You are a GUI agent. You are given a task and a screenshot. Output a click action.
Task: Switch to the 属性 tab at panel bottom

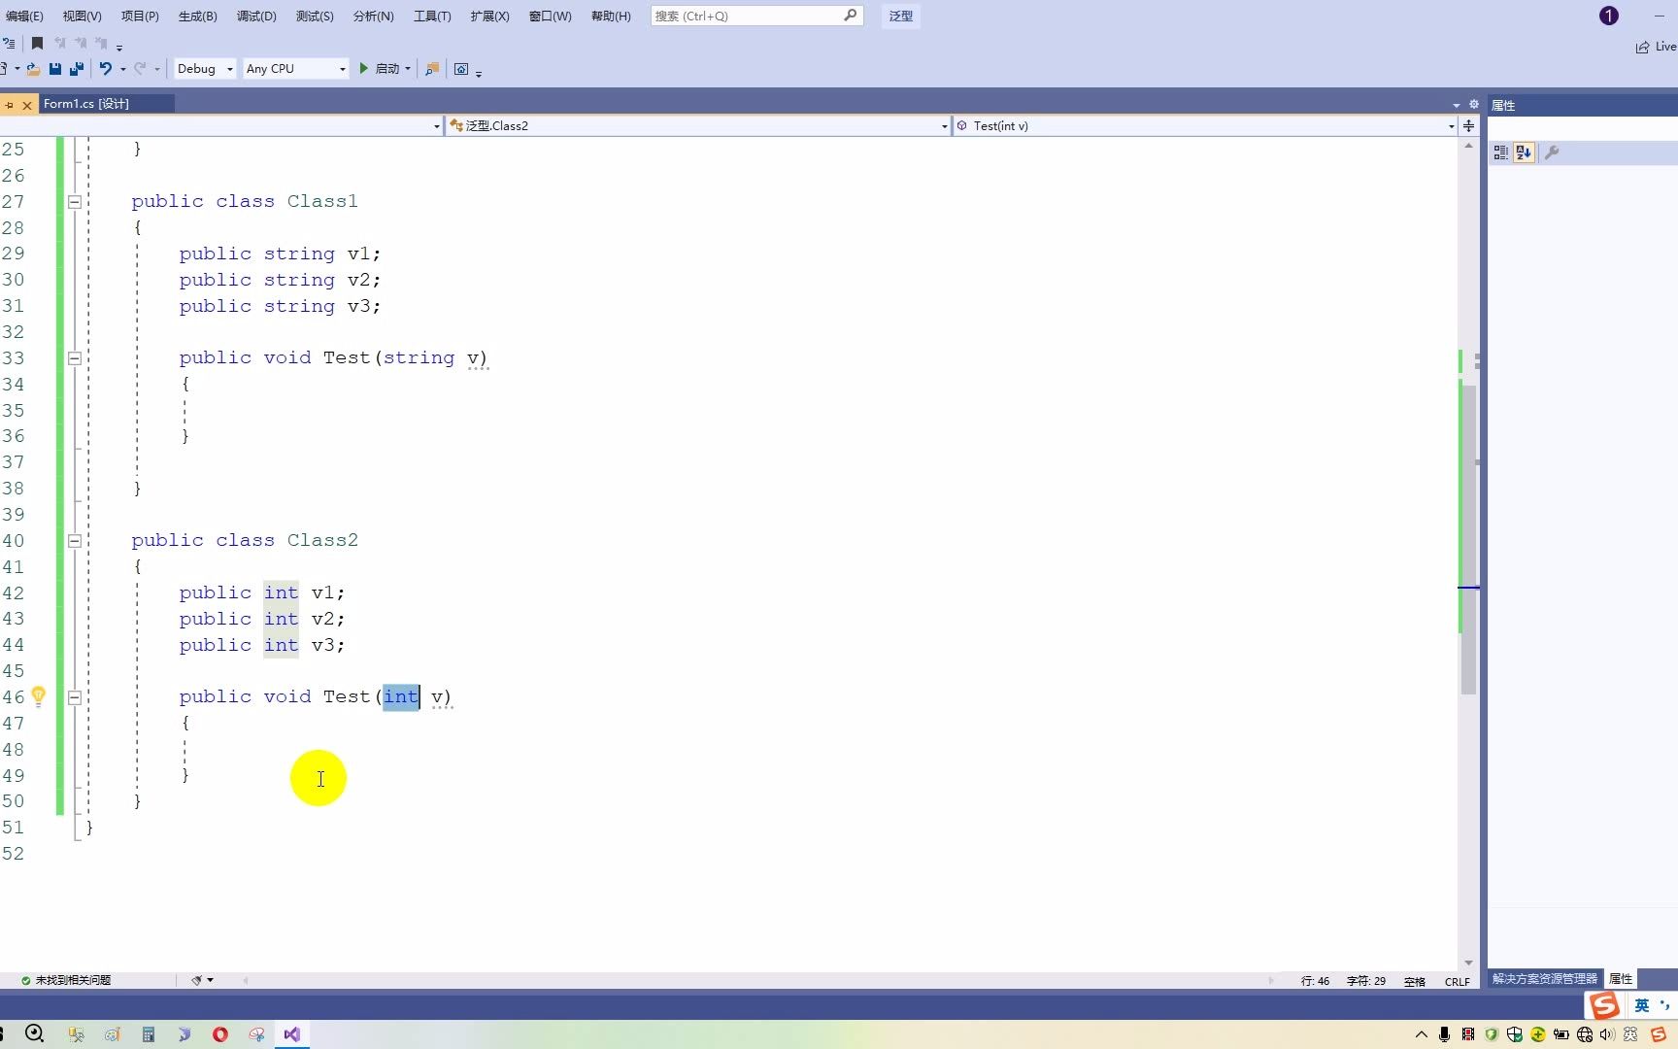click(1621, 979)
